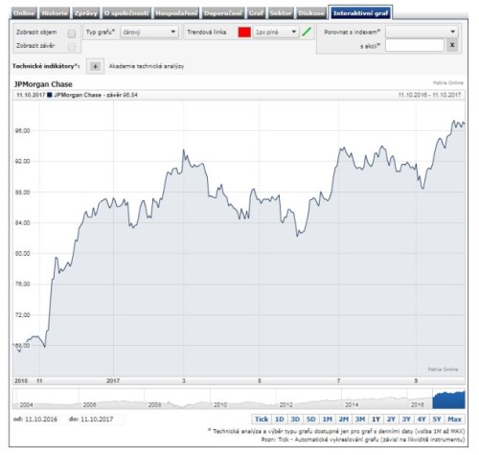Select the 2Y range button

[x=391, y=420]
